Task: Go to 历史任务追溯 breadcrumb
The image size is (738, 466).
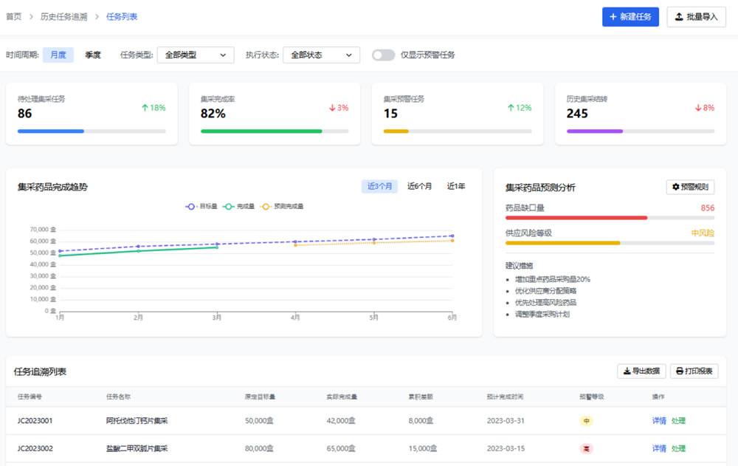Action: (63, 16)
